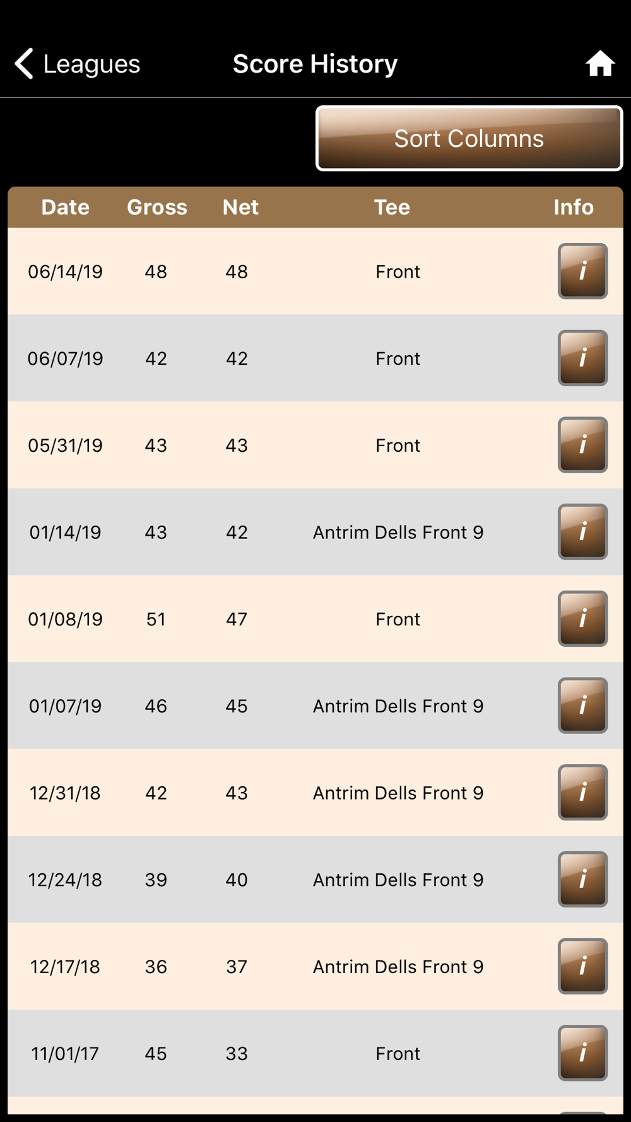Screen dimensions: 631x1122
Task: Select the Info column header
Action: 574,207
